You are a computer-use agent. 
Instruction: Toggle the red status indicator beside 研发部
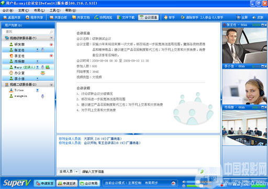(51, 45)
